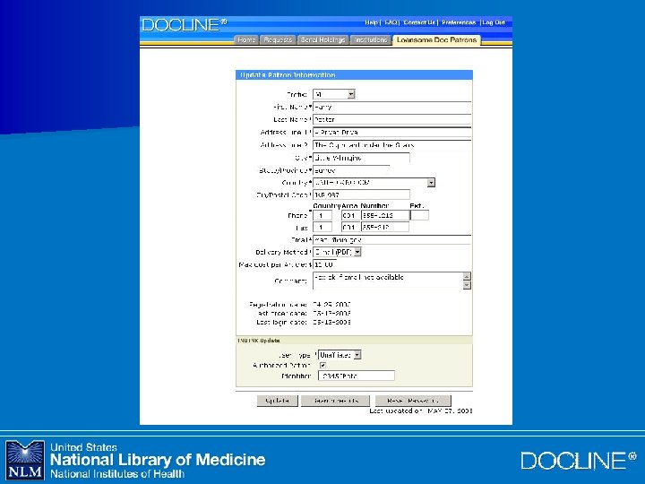Click the Comments scrollbar down arrow
Viewport: 645px width, 484px height.
(x=467, y=285)
